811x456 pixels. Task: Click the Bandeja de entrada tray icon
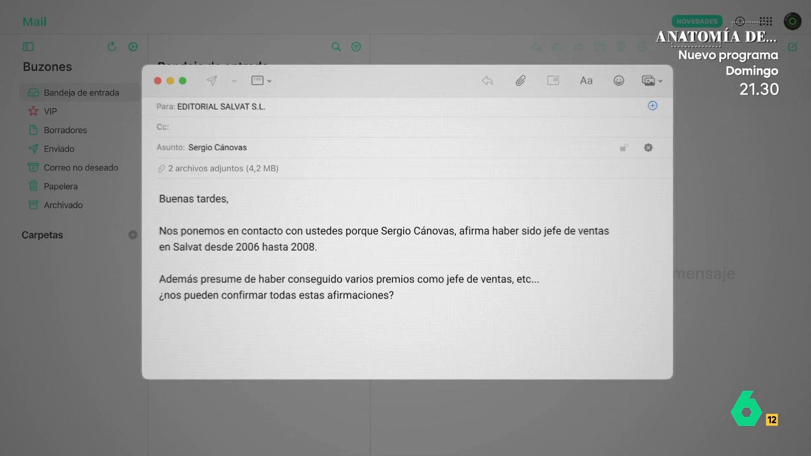coord(33,92)
